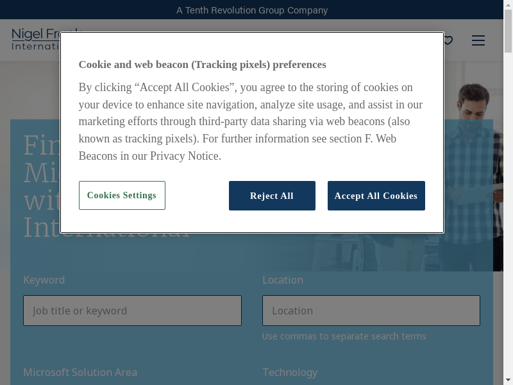513x385 pixels.
Task: Click the heart saved-jobs icon
Action: click(448, 40)
